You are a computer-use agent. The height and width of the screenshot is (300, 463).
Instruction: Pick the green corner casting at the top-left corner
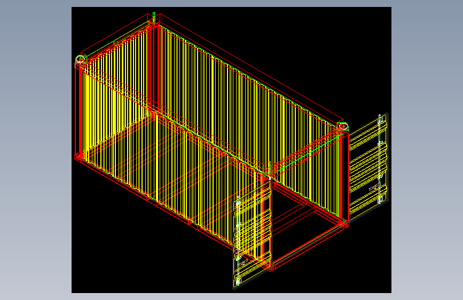(81, 59)
